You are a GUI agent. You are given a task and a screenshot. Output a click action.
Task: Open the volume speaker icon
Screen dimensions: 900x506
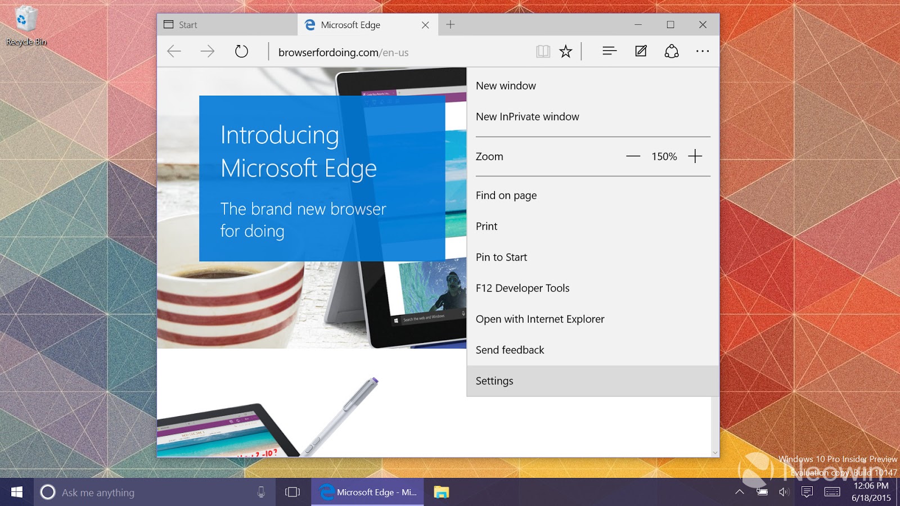(784, 492)
